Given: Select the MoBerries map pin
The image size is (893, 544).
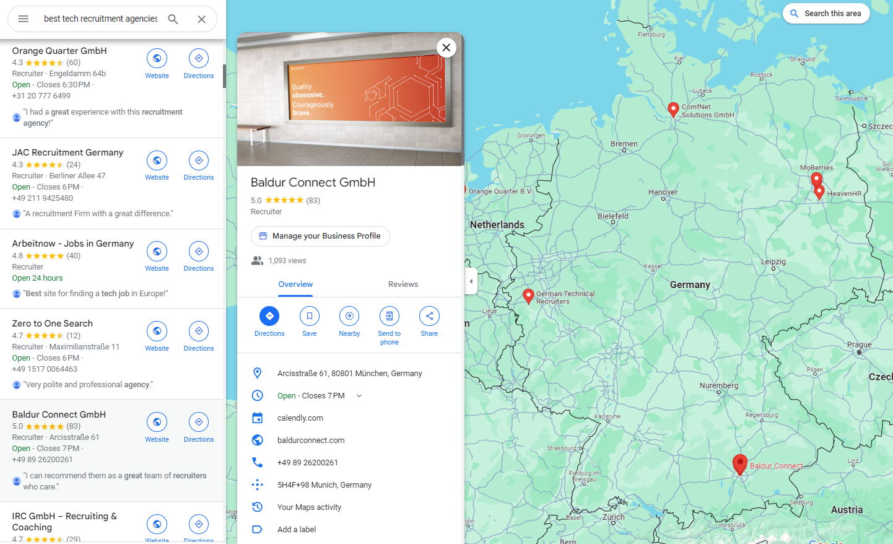Looking at the screenshot, I should tap(817, 180).
